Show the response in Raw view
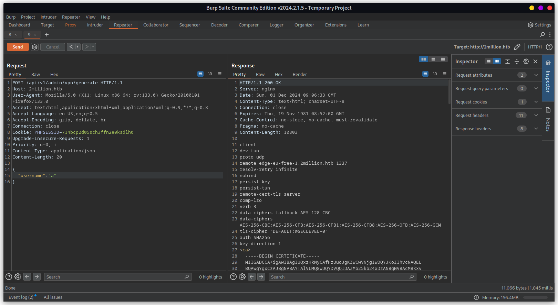 (260, 74)
